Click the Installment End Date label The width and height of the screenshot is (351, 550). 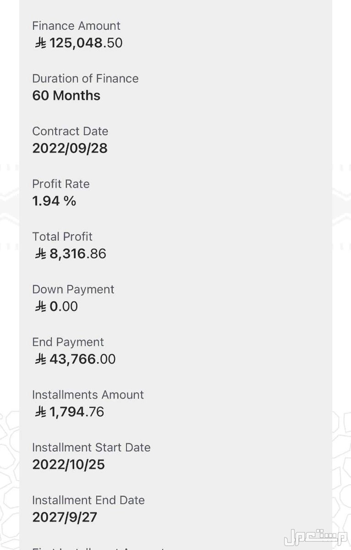[x=88, y=500]
